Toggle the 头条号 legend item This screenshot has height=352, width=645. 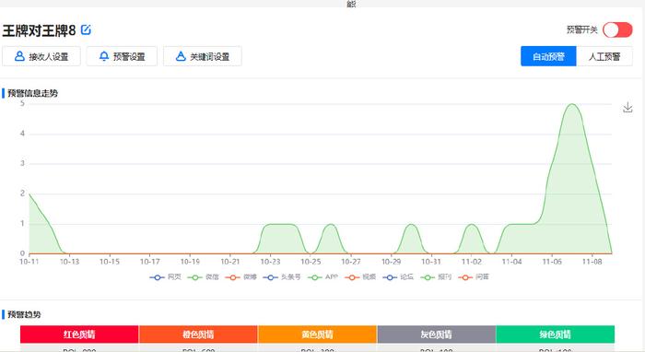click(282, 277)
